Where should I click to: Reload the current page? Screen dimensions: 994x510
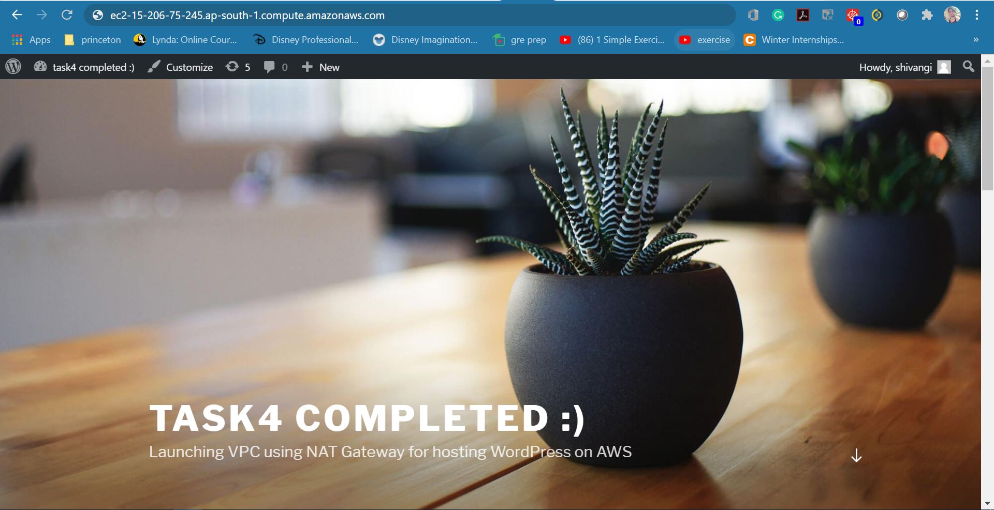point(67,15)
